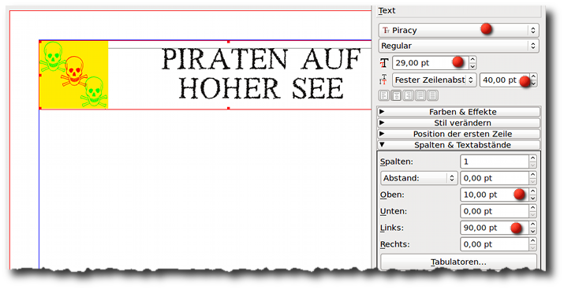Align text left with first alignment icon
The width and height of the screenshot is (564, 301).
(x=384, y=95)
